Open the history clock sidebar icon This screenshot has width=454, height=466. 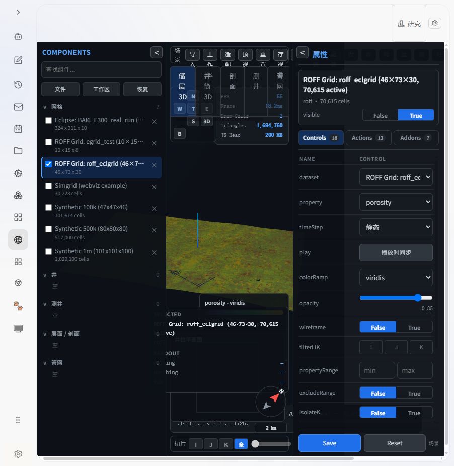[18, 85]
